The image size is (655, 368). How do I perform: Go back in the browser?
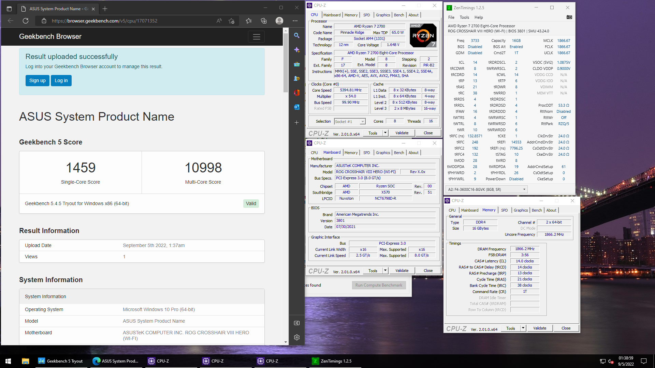tap(11, 21)
